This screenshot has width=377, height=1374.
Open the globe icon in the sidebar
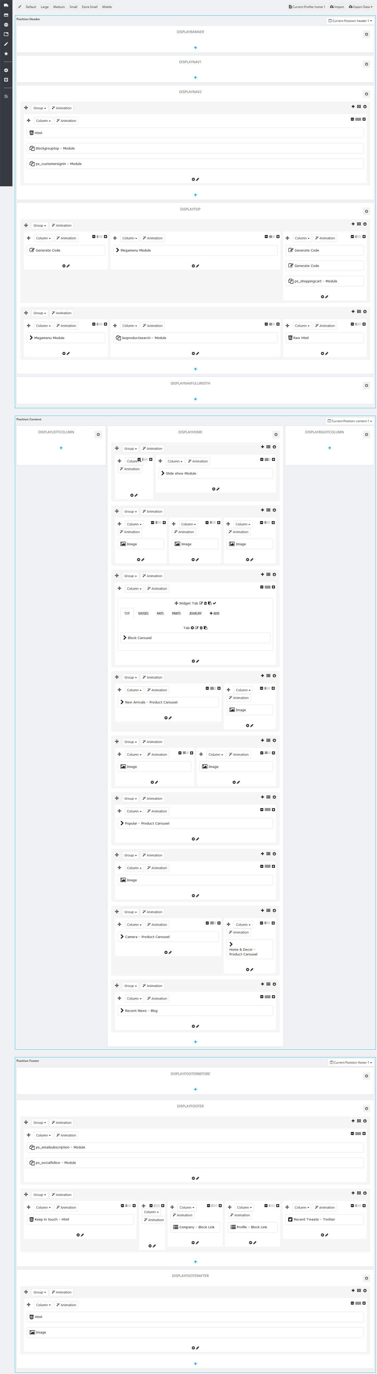[6, 24]
